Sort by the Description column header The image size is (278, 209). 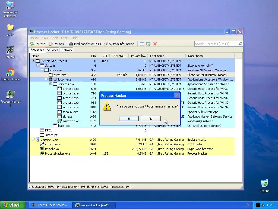210,56
